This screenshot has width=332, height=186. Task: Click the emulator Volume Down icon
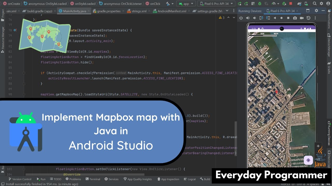pos(254,18)
